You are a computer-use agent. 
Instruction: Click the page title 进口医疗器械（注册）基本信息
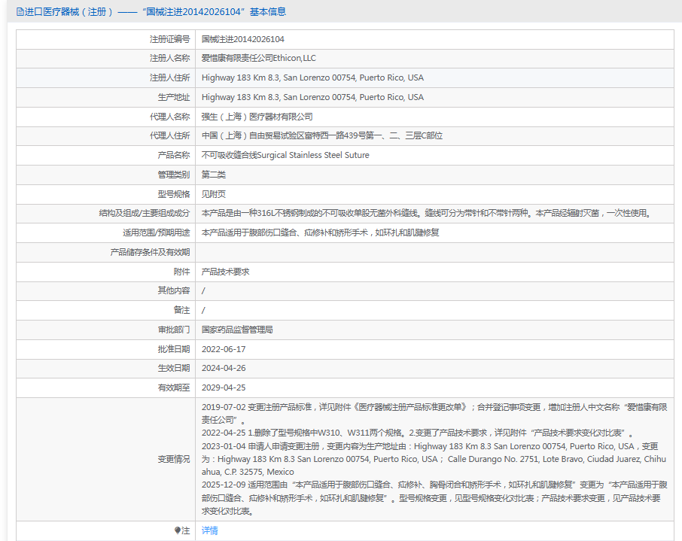click(x=155, y=12)
